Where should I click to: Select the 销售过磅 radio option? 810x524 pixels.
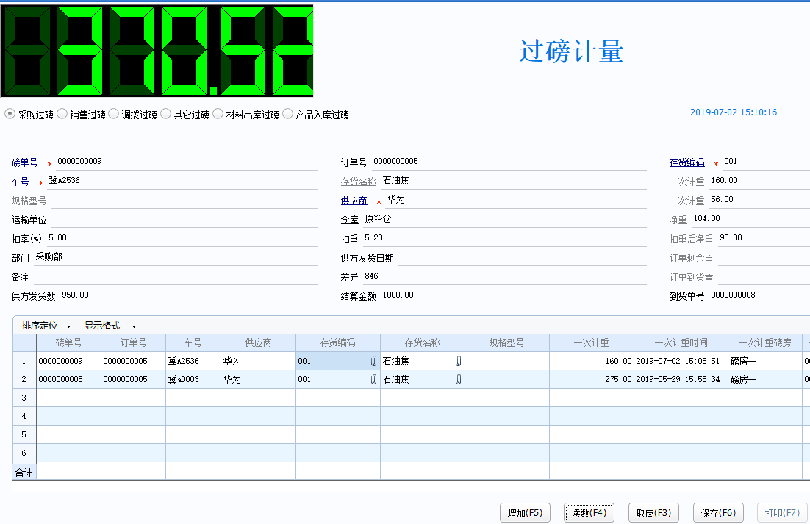click(62, 114)
